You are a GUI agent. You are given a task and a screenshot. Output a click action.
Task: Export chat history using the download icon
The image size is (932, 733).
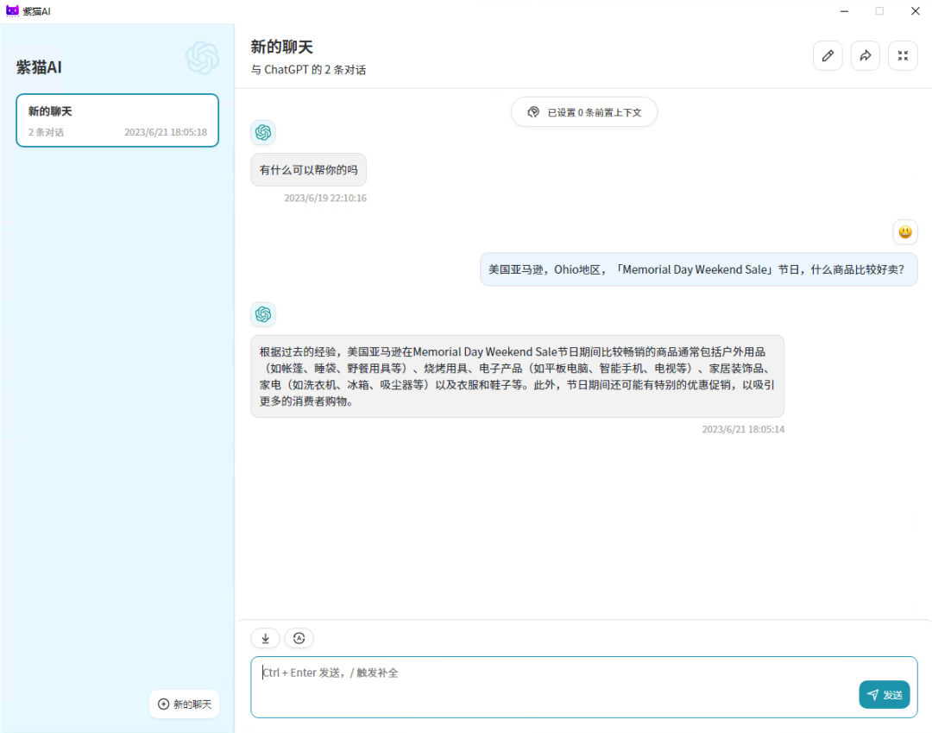pos(265,638)
